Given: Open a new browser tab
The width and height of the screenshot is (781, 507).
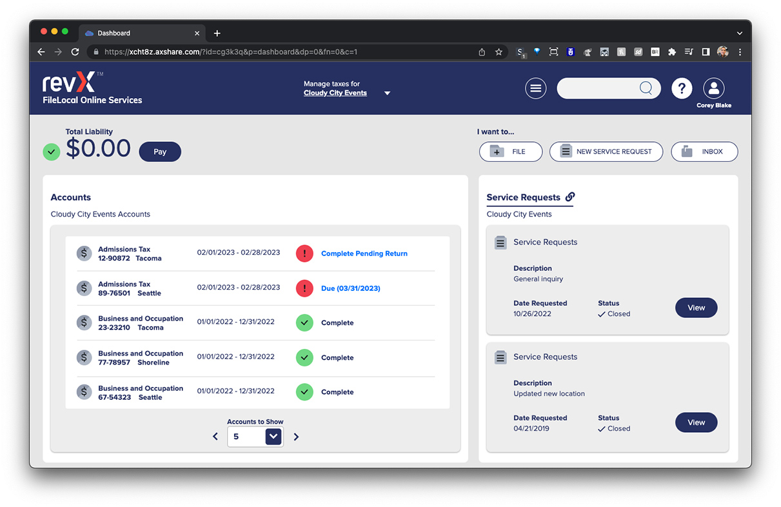Looking at the screenshot, I should tap(217, 33).
